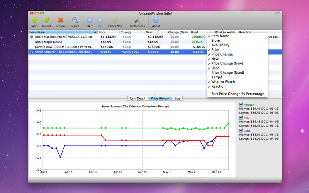Click the New Lowest $29.99 legend text
Image resolution: width=309 pixels, height=193 pixels.
(259, 126)
